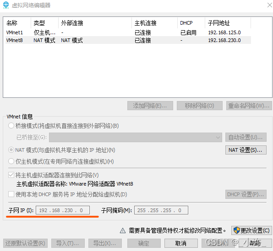Click the 子网 IP input field
Screen dimensions: 273x251
click(63, 210)
